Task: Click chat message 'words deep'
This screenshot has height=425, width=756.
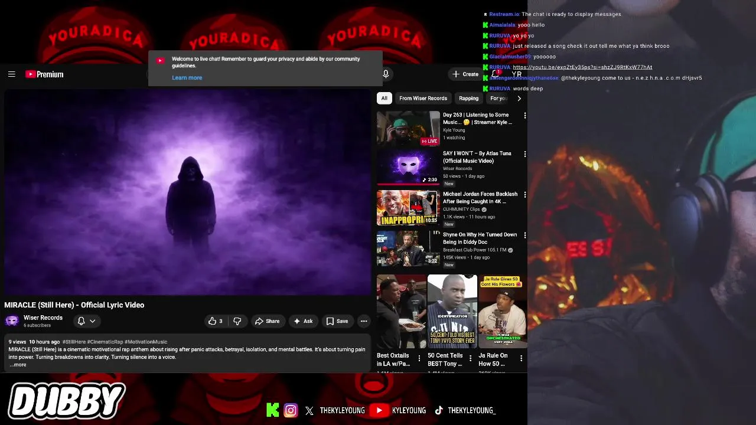Action: [528, 89]
